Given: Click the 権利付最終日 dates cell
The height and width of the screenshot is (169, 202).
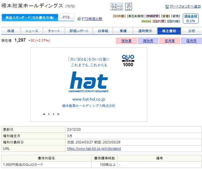Looking at the screenshot, I should click(x=133, y=142).
